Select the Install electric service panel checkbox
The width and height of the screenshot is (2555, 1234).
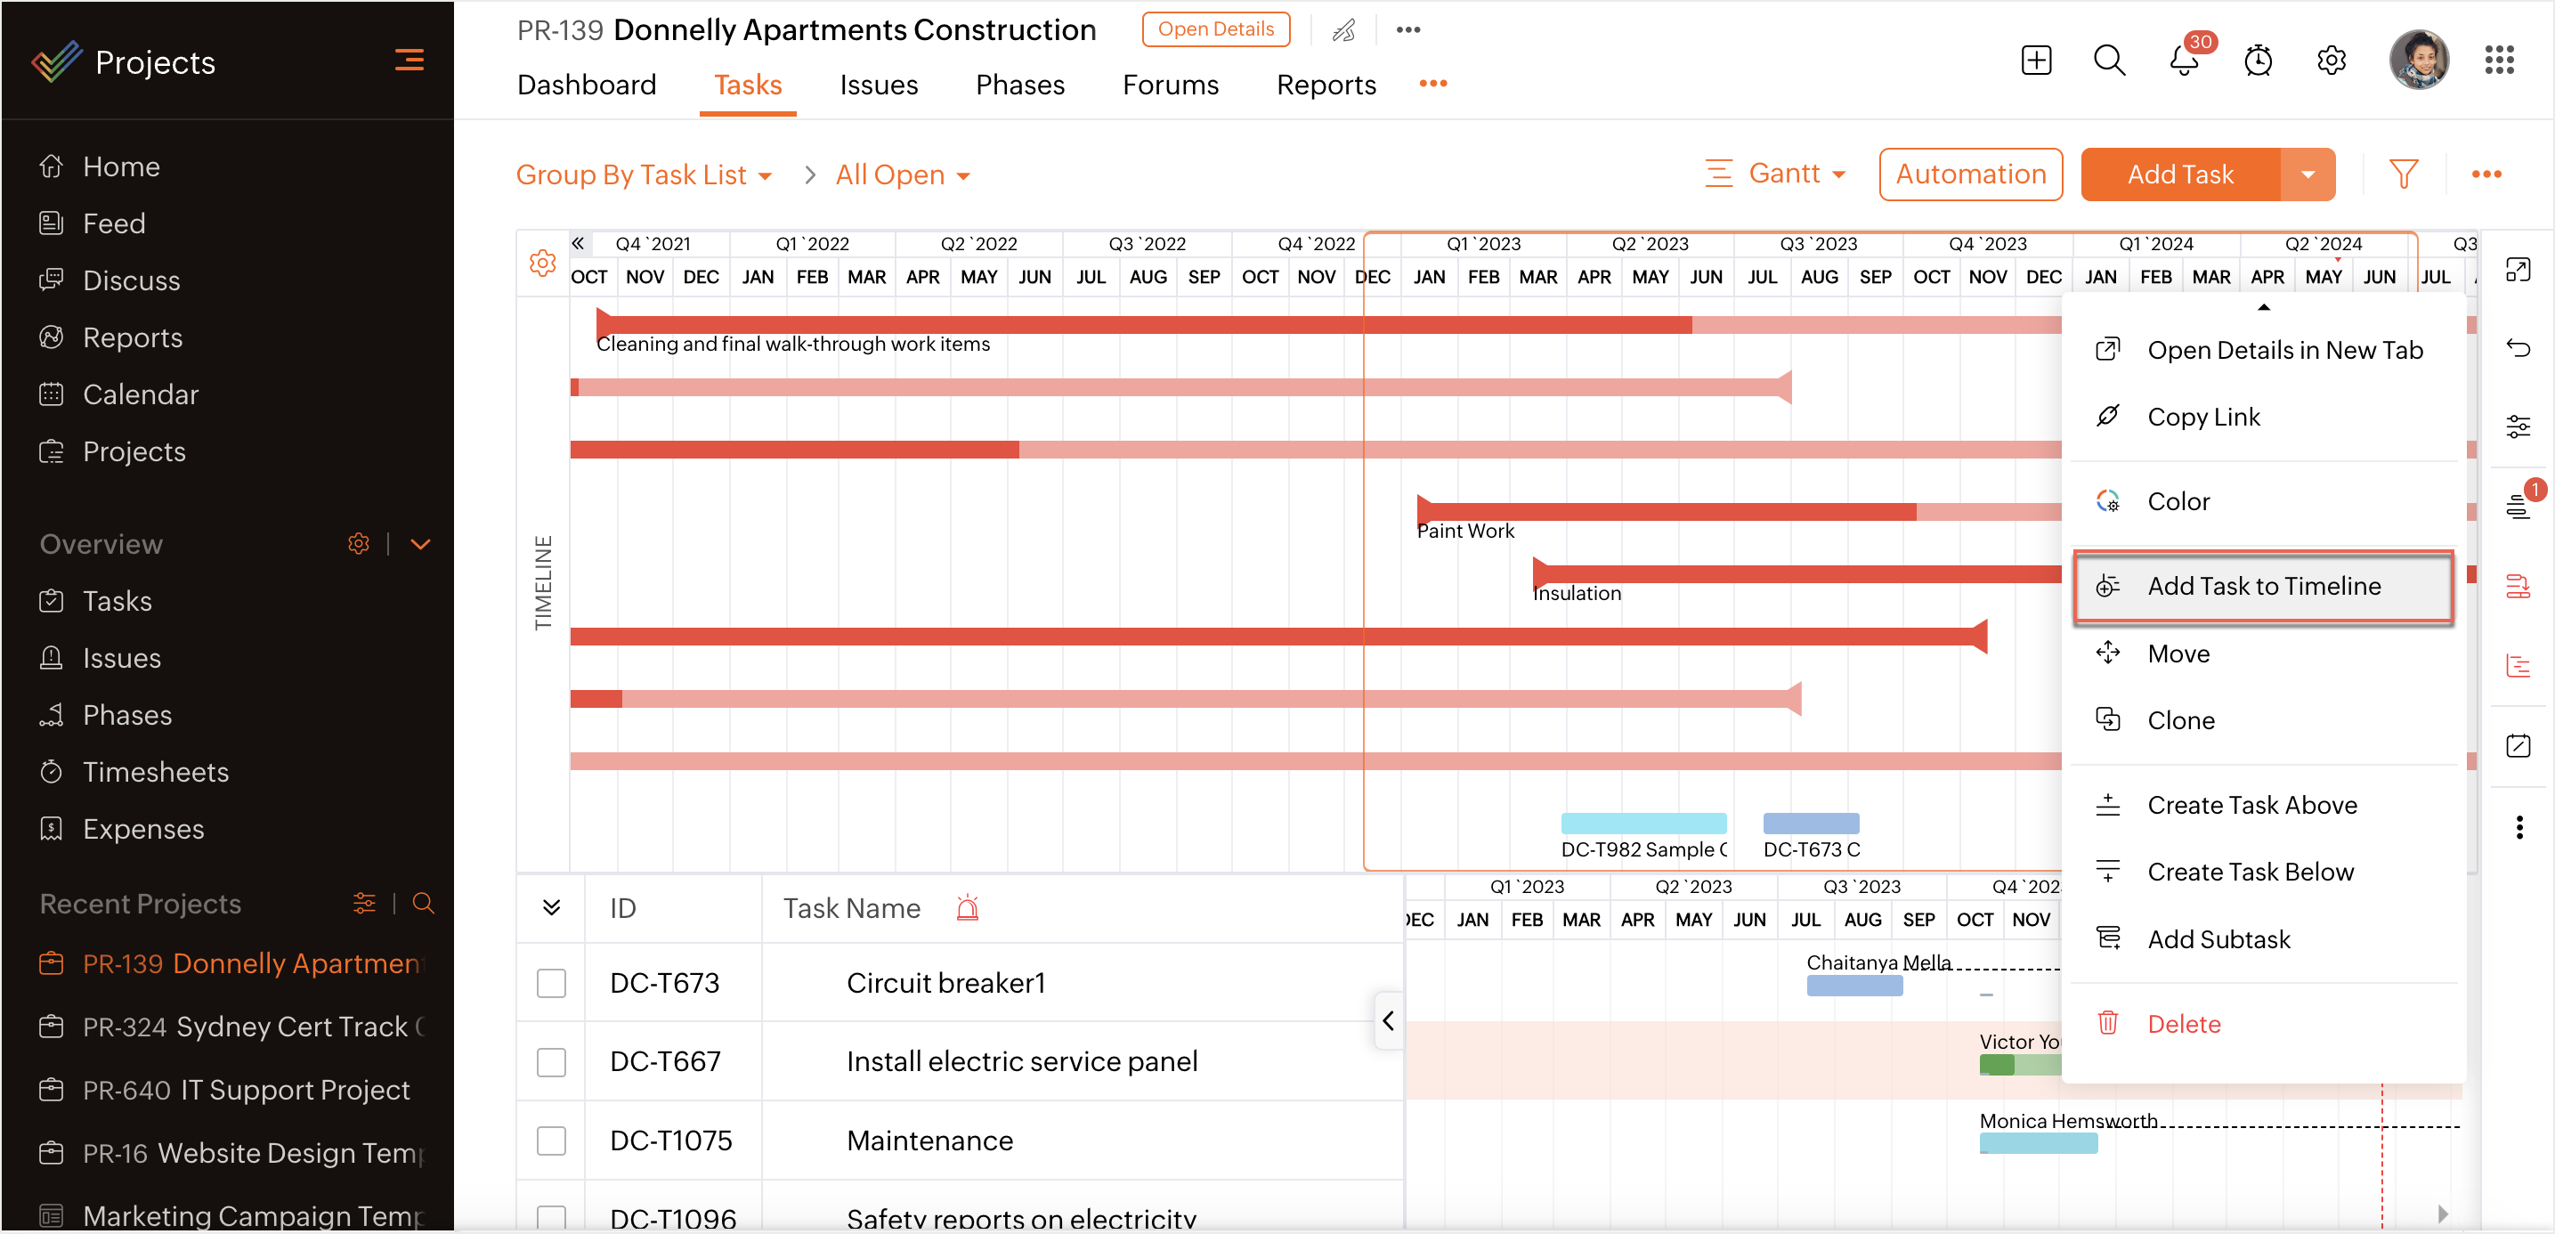click(550, 1062)
